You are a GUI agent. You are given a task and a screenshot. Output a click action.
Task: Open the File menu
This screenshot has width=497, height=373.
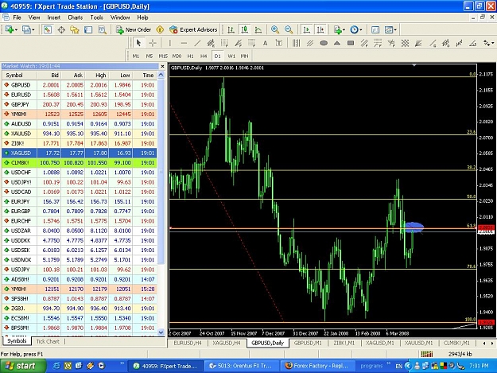(x=17, y=17)
